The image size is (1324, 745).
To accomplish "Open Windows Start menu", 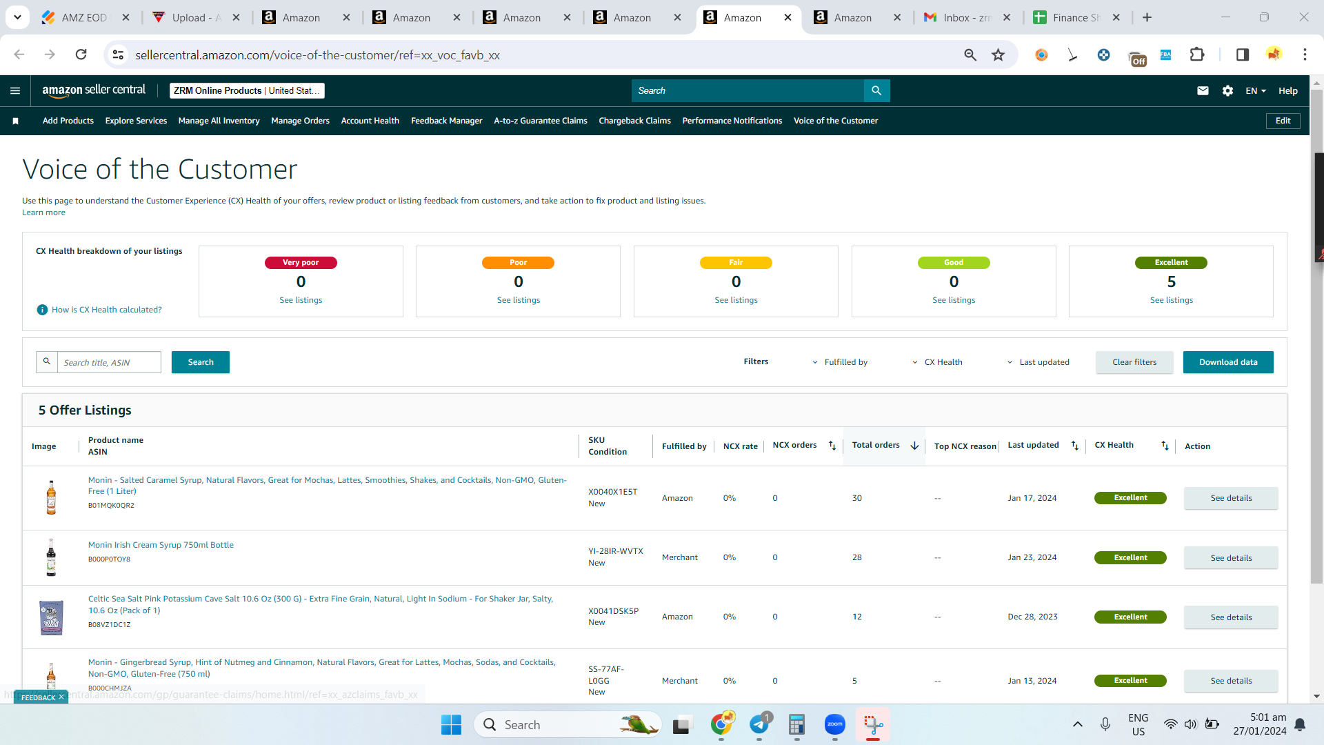I will click(x=451, y=724).
